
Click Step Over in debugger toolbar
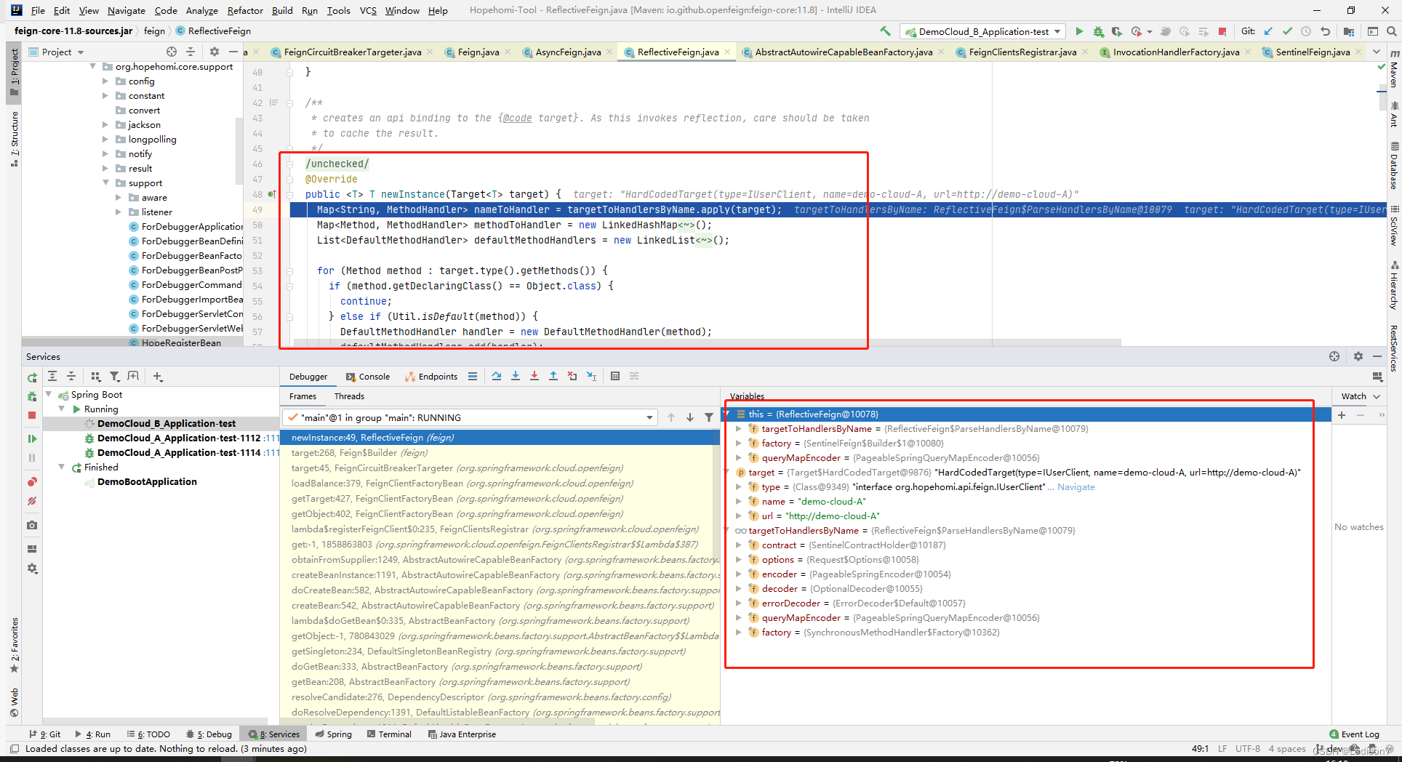tap(497, 376)
